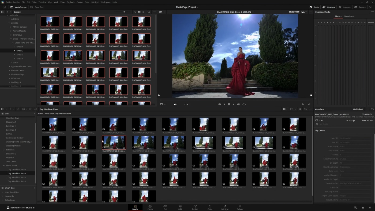Open the Color page
375x211 pixels.
pyautogui.click(x=210, y=208)
